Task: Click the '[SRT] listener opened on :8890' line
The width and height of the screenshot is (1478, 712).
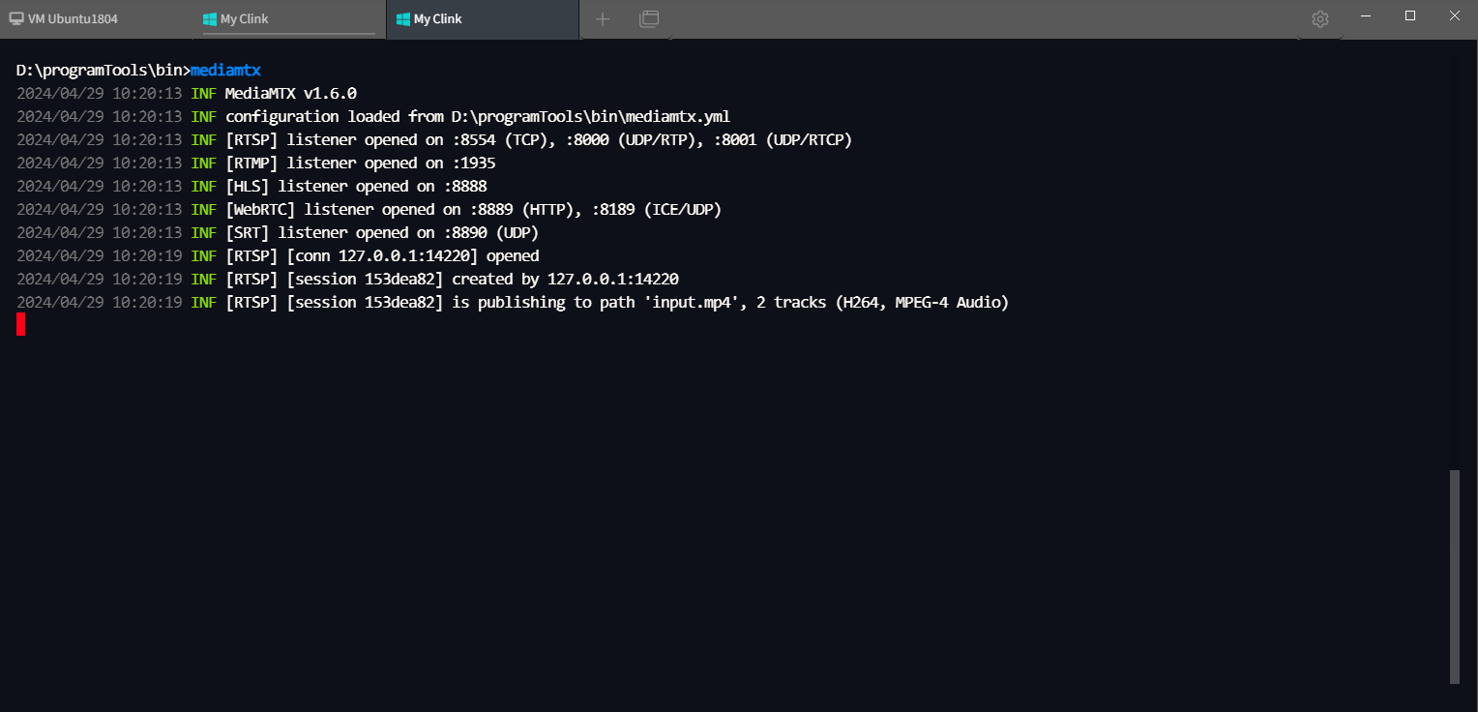Action: pos(278,233)
